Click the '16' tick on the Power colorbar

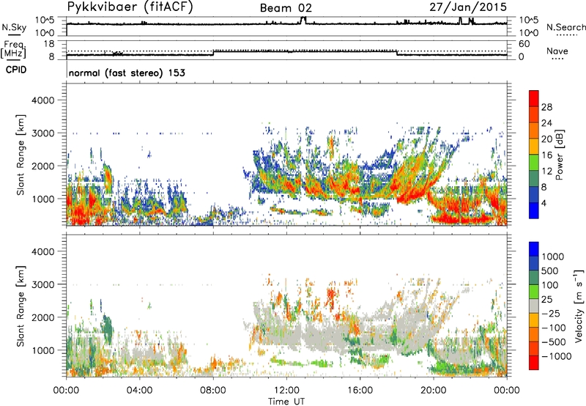(546, 155)
